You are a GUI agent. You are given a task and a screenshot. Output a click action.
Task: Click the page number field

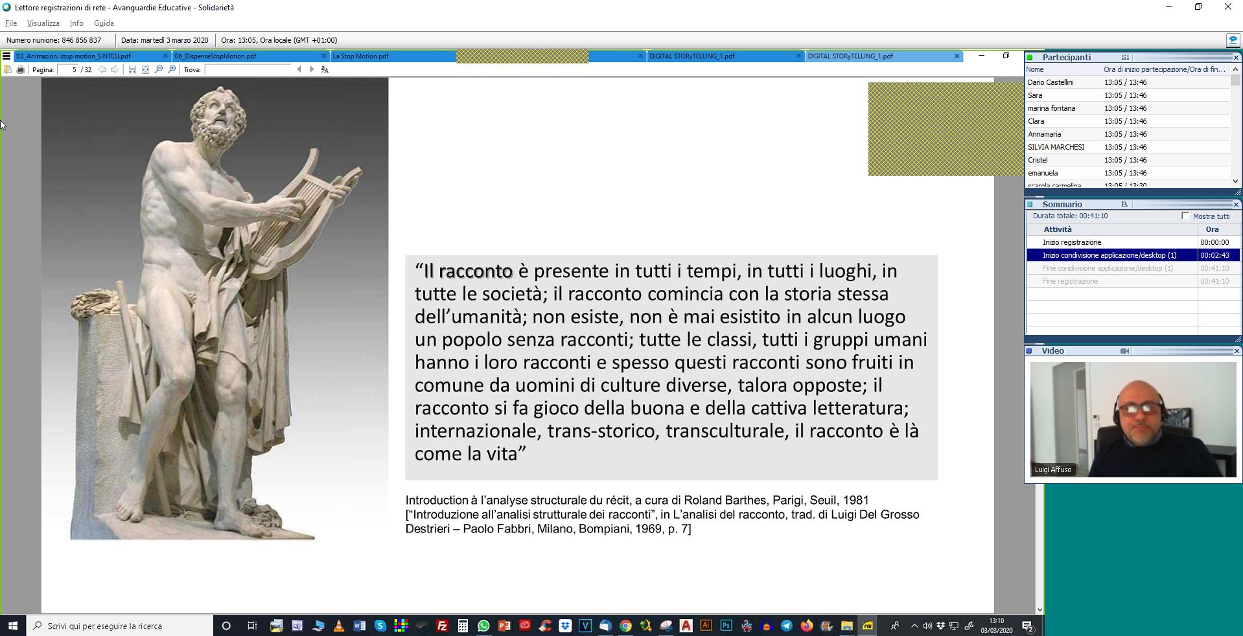pyautogui.click(x=69, y=69)
